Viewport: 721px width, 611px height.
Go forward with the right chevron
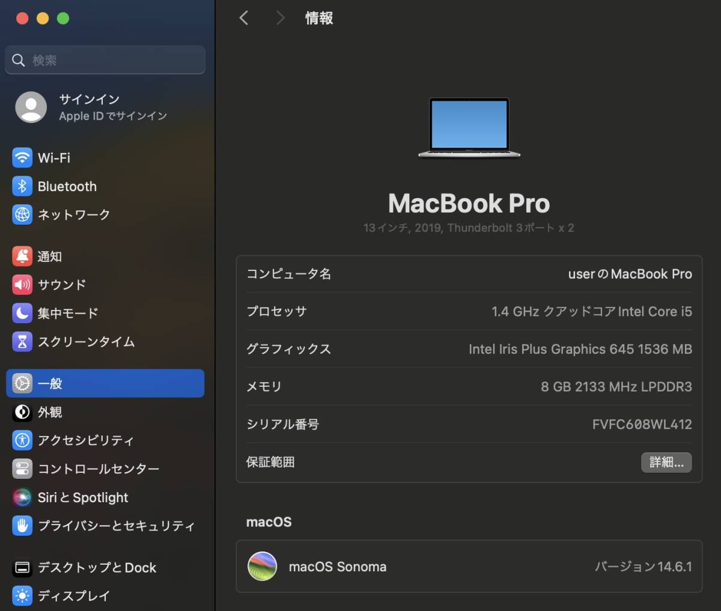280,18
